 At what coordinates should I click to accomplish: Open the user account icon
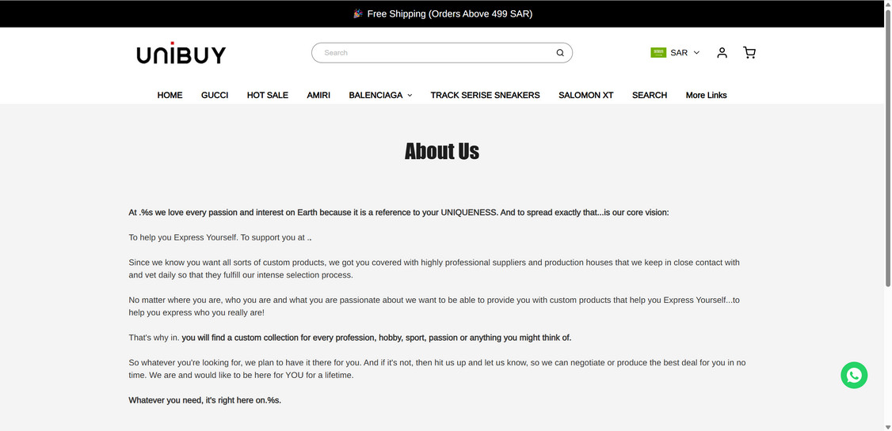[722, 53]
